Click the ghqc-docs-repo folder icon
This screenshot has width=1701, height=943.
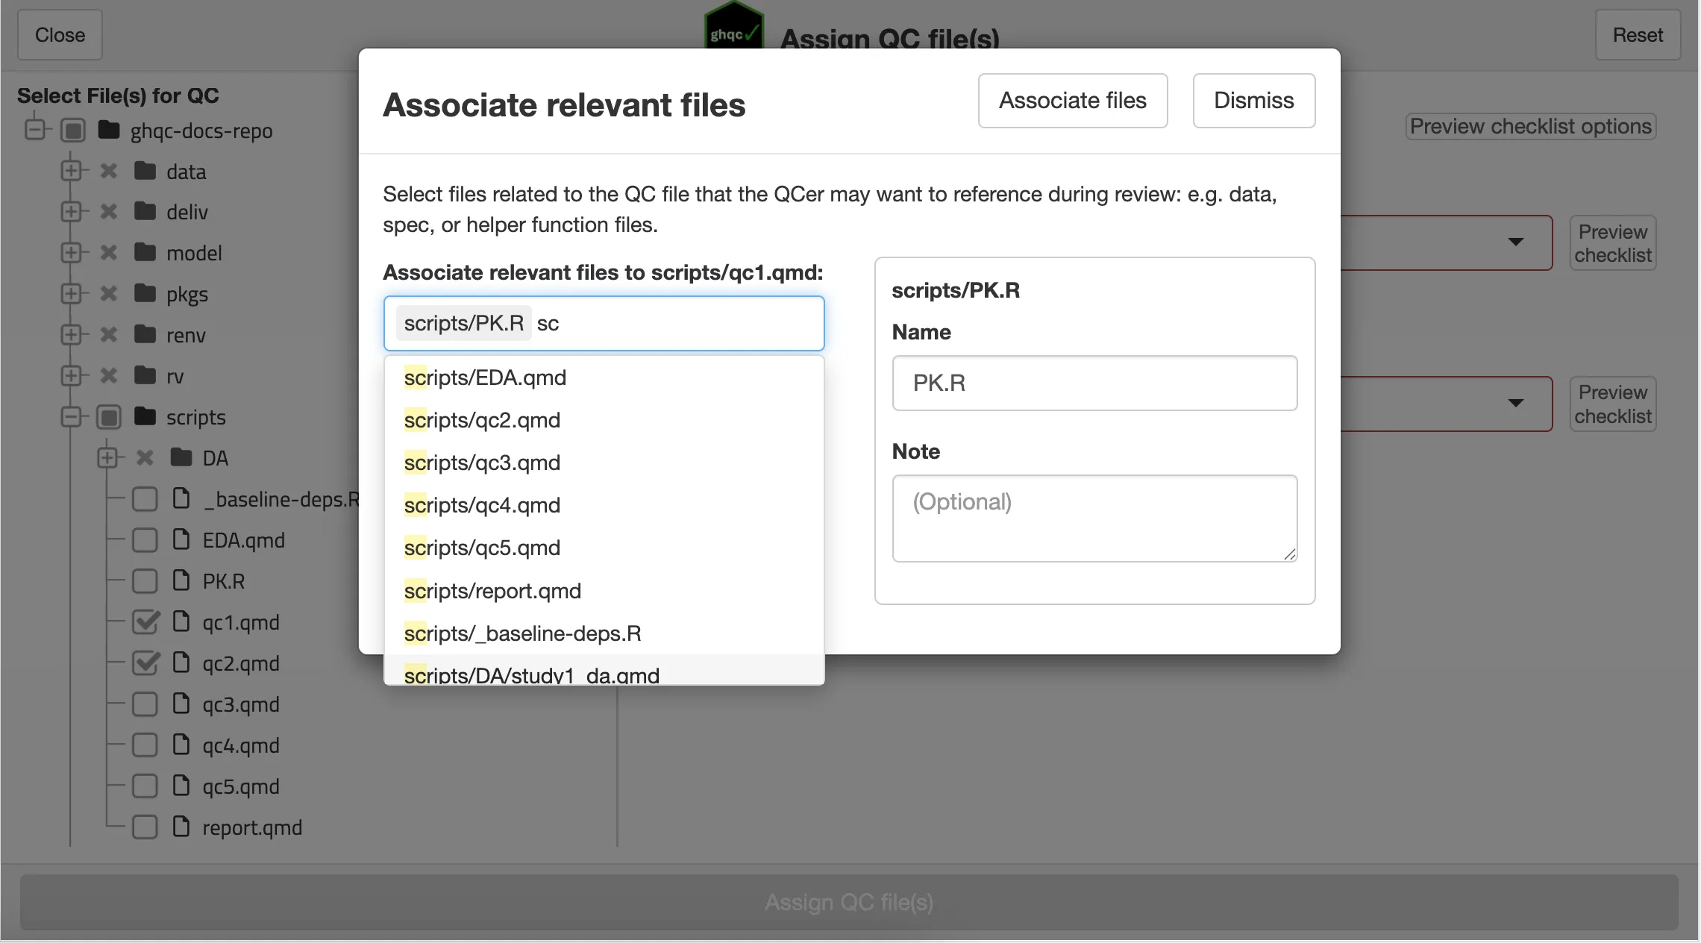coord(109,130)
